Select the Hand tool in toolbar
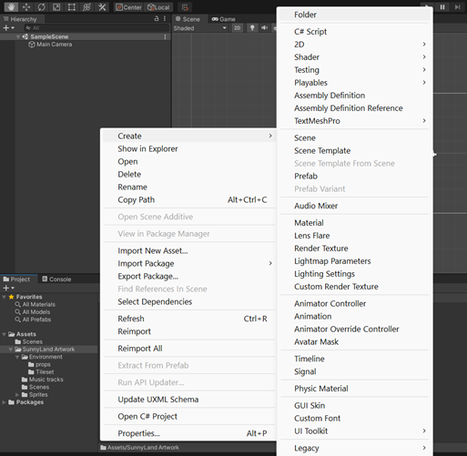The height and width of the screenshot is (456, 467). click(x=11, y=7)
